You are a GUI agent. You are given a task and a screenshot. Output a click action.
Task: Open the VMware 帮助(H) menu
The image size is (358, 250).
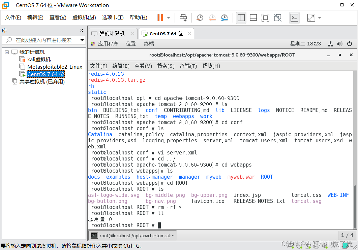(x=138, y=17)
